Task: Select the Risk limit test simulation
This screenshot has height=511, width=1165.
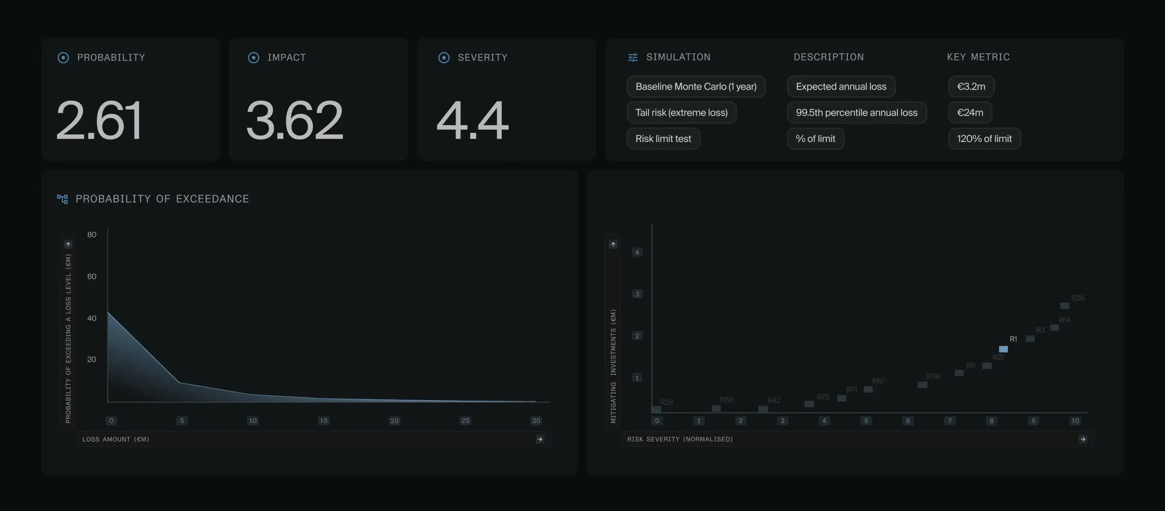Action: coord(663,139)
